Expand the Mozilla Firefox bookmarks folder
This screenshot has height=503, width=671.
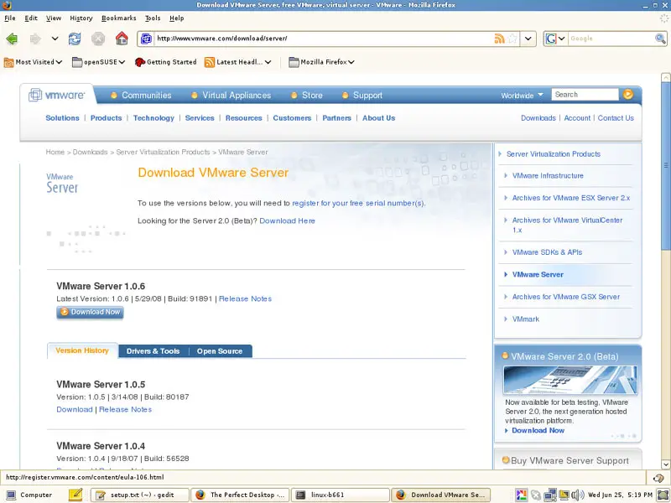point(322,62)
